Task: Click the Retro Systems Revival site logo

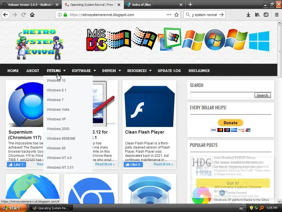Action: pyautogui.click(x=40, y=44)
